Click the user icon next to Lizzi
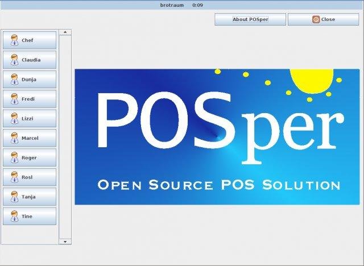This screenshot has height=266, width=364. coord(14,118)
